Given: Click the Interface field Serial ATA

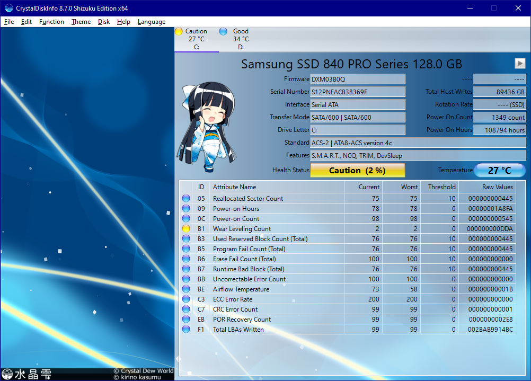Looking at the screenshot, I should (x=358, y=104).
